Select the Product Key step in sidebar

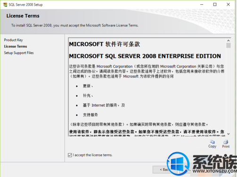pos(14,40)
